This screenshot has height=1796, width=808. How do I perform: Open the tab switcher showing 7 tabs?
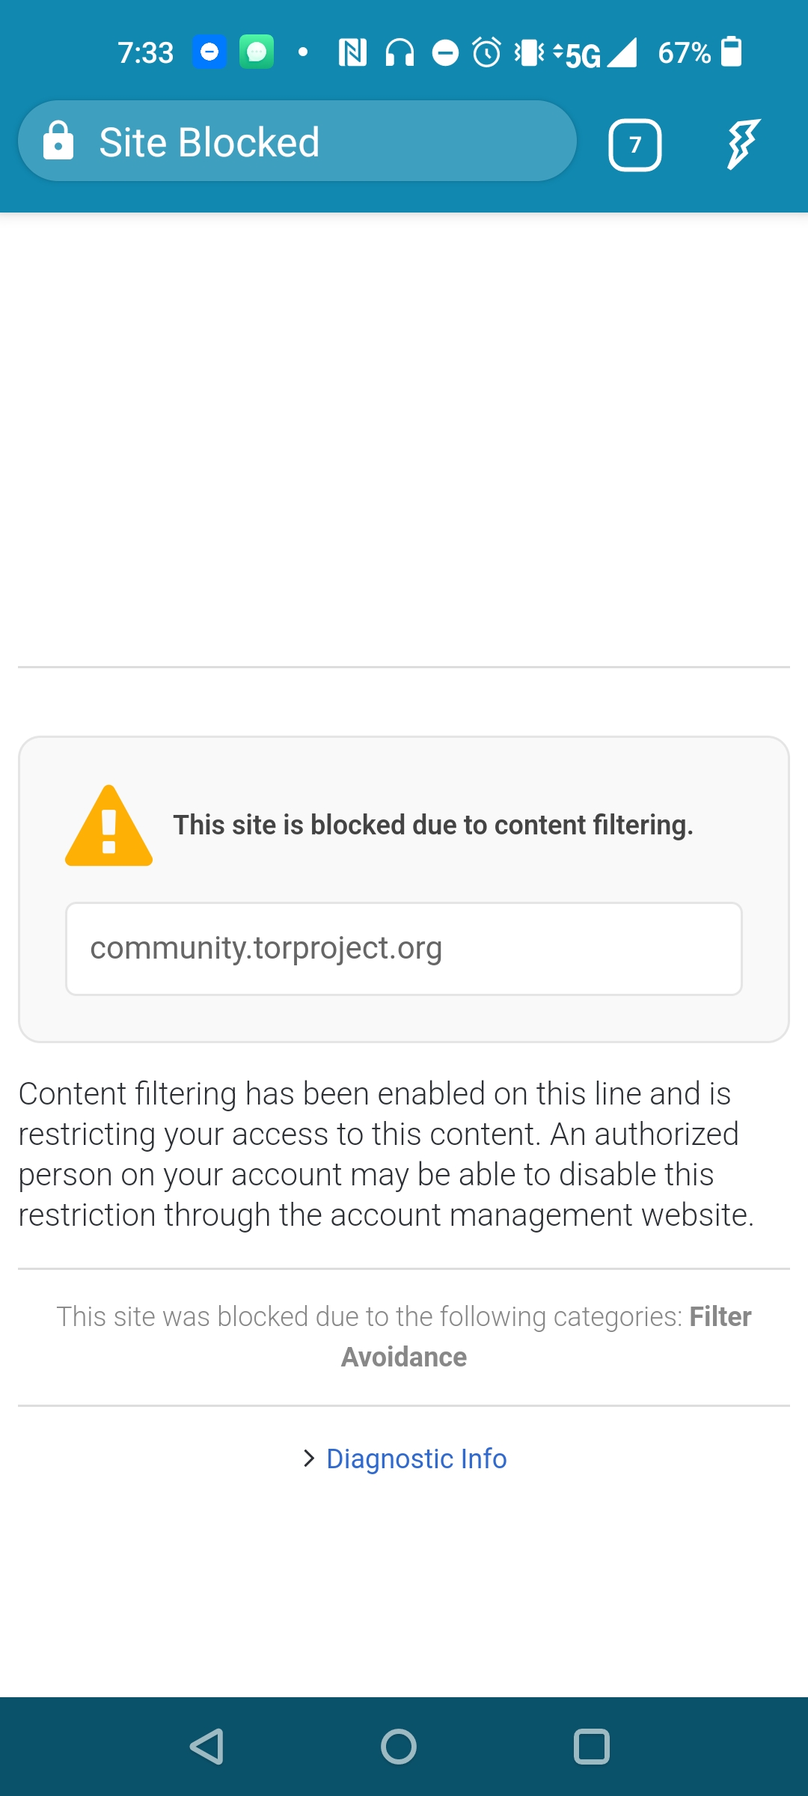(634, 144)
